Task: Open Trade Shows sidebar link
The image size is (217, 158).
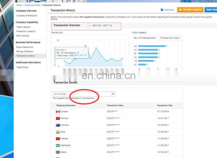Action: 22,67
